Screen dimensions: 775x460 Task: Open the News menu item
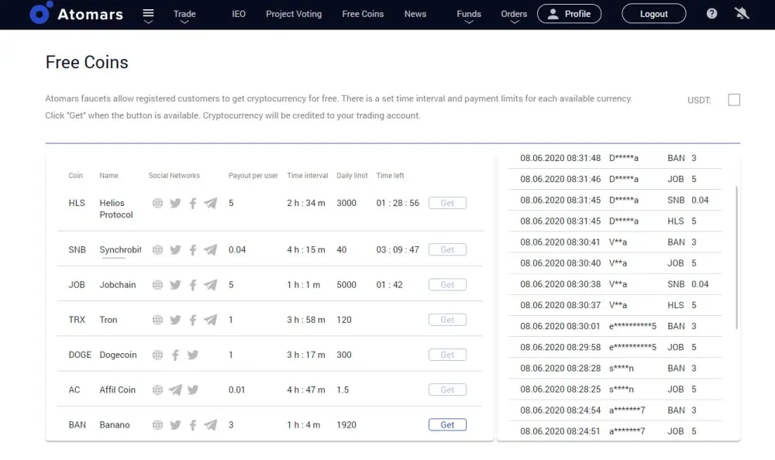(415, 14)
